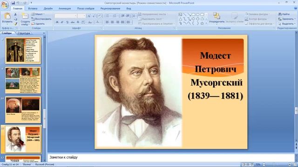298x167 pixels.
Task: Decrease the list indent level
Action: [123, 16]
